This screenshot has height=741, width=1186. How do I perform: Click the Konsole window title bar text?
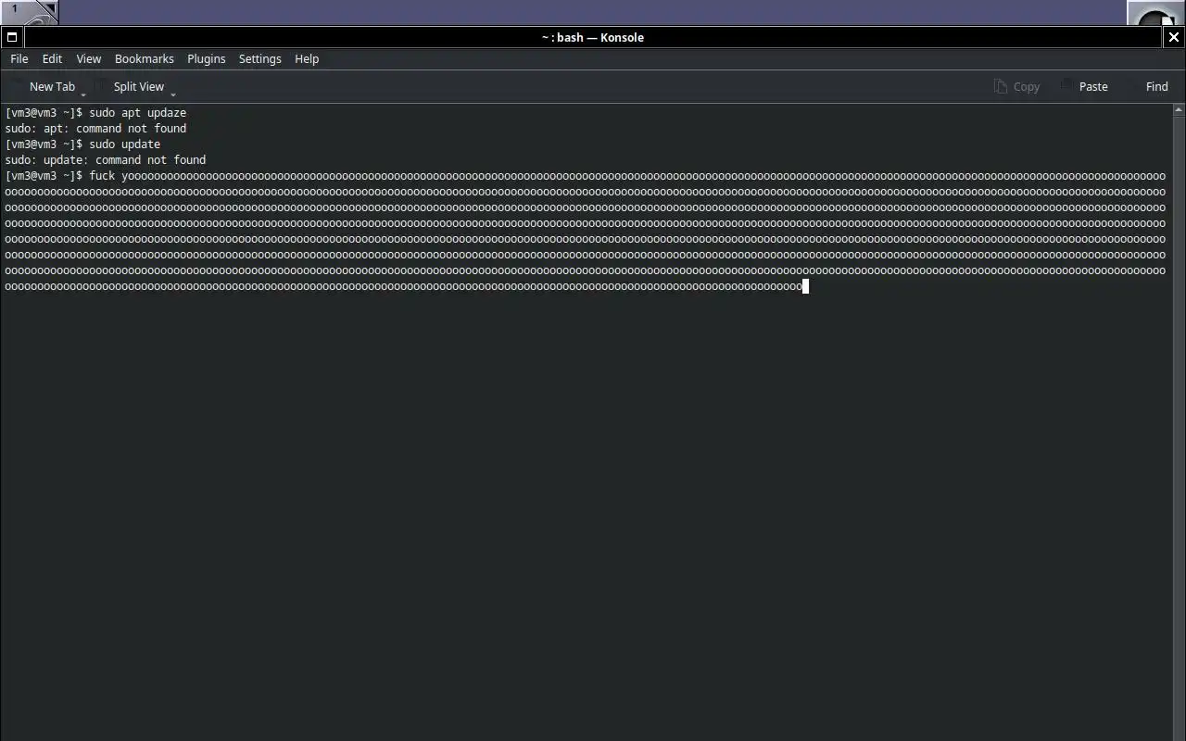[x=593, y=37]
